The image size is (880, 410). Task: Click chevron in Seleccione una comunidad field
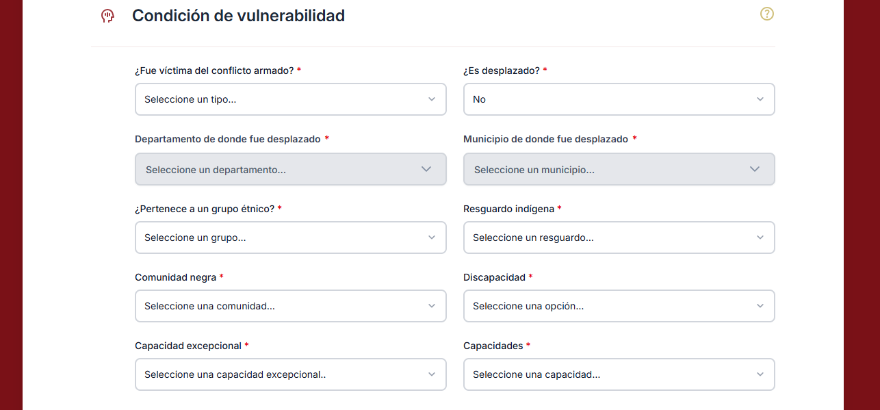click(x=432, y=306)
